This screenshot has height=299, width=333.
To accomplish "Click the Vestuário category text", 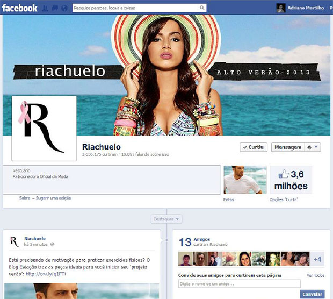I will click(x=21, y=170).
